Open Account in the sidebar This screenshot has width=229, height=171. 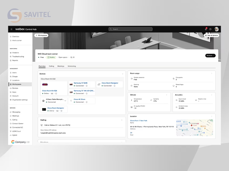pyautogui.click(x=15, y=96)
